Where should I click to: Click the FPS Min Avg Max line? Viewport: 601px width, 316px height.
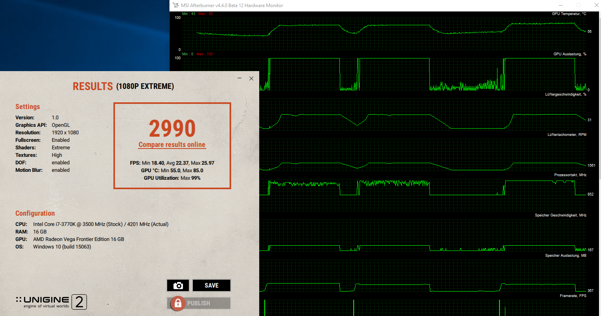pyautogui.click(x=172, y=163)
